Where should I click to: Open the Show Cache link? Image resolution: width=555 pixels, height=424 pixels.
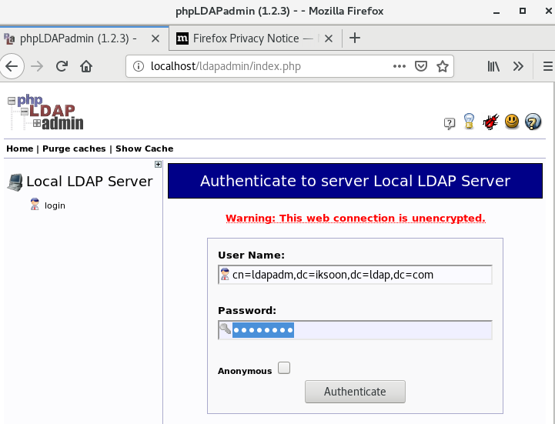[145, 149]
